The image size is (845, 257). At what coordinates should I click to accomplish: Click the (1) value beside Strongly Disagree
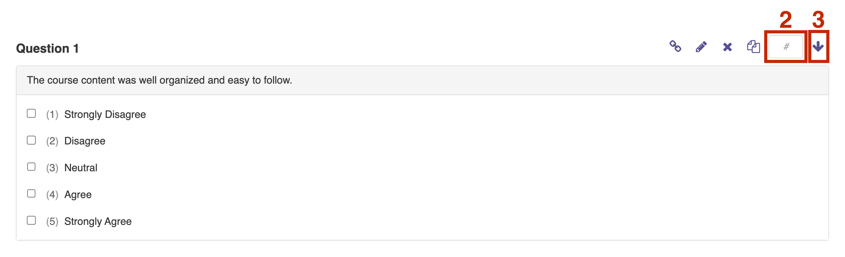pyautogui.click(x=52, y=114)
